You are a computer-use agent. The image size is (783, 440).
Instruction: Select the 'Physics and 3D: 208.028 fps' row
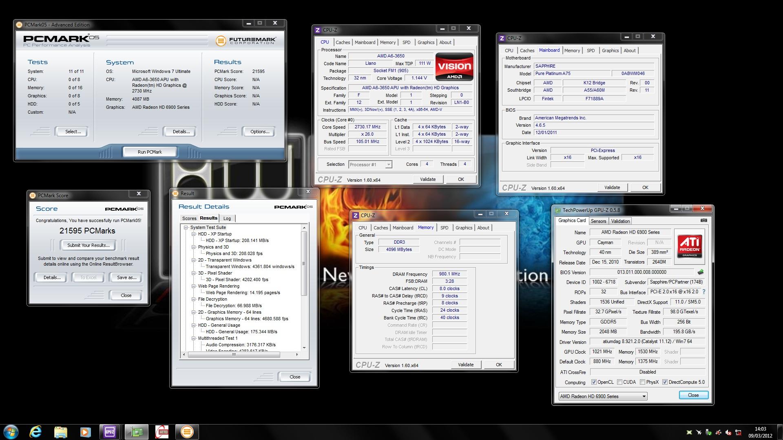click(x=234, y=253)
